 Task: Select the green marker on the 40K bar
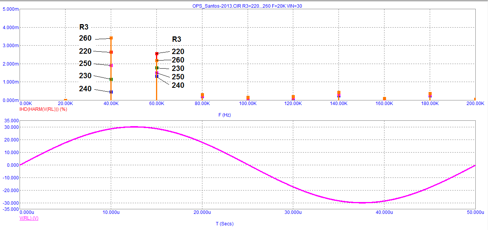coord(111,79)
